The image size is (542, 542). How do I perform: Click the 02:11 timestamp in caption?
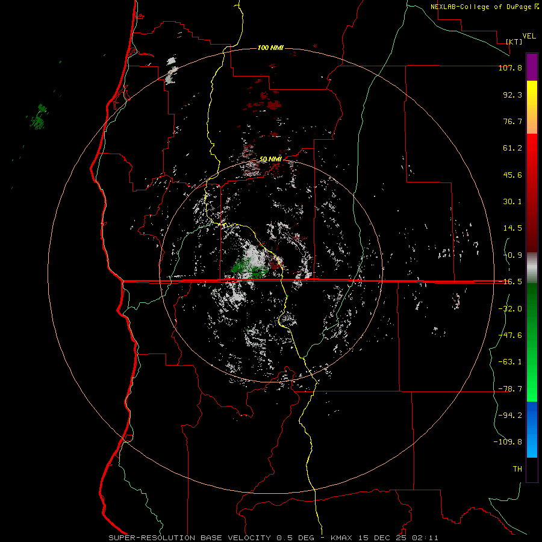426,538
